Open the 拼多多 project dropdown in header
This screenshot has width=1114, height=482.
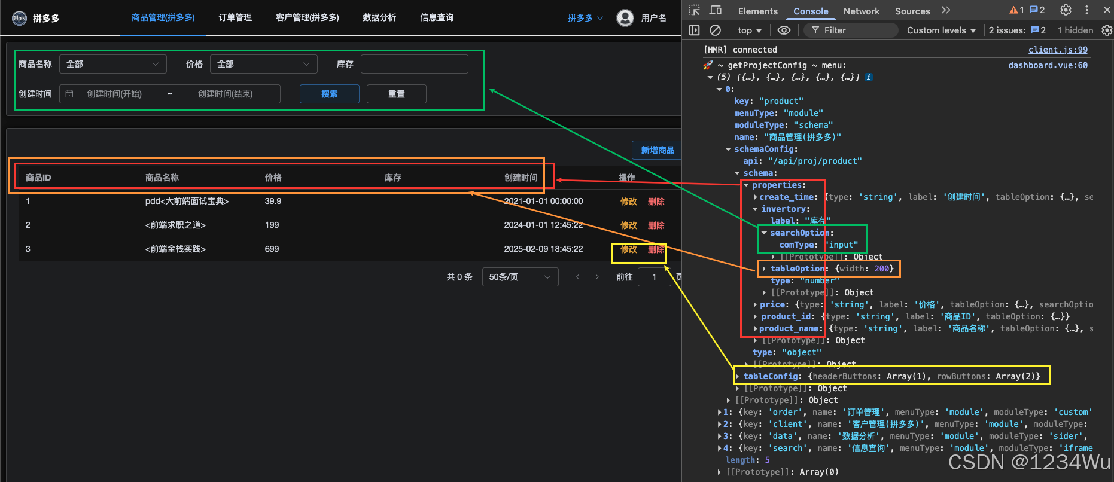point(585,18)
